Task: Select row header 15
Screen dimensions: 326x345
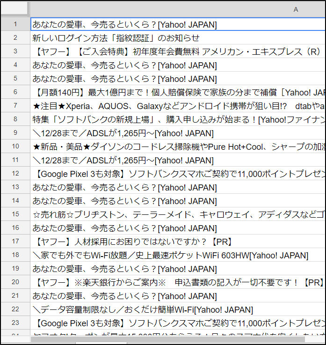Action: coord(15,214)
